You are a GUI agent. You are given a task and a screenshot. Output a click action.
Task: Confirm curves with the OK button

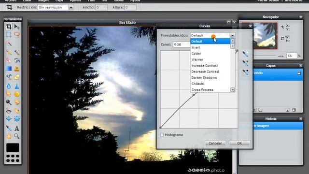[x=239, y=143]
